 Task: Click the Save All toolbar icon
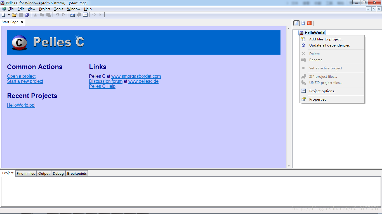click(27, 15)
